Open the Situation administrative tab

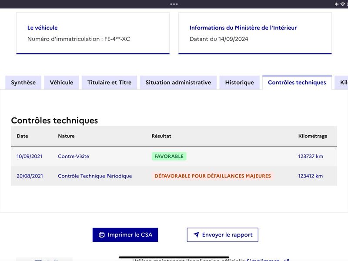[x=178, y=83]
